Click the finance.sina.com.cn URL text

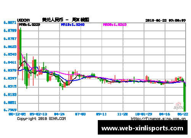click(158, 119)
